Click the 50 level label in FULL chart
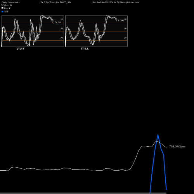This screenshot has height=194, width=194. click(x=125, y=28)
